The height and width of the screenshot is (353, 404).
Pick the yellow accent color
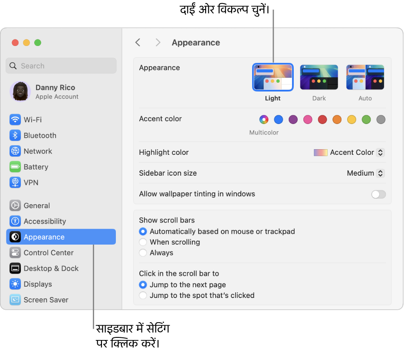tap(351, 119)
